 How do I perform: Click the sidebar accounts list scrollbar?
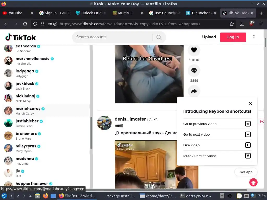[x=91, y=133]
